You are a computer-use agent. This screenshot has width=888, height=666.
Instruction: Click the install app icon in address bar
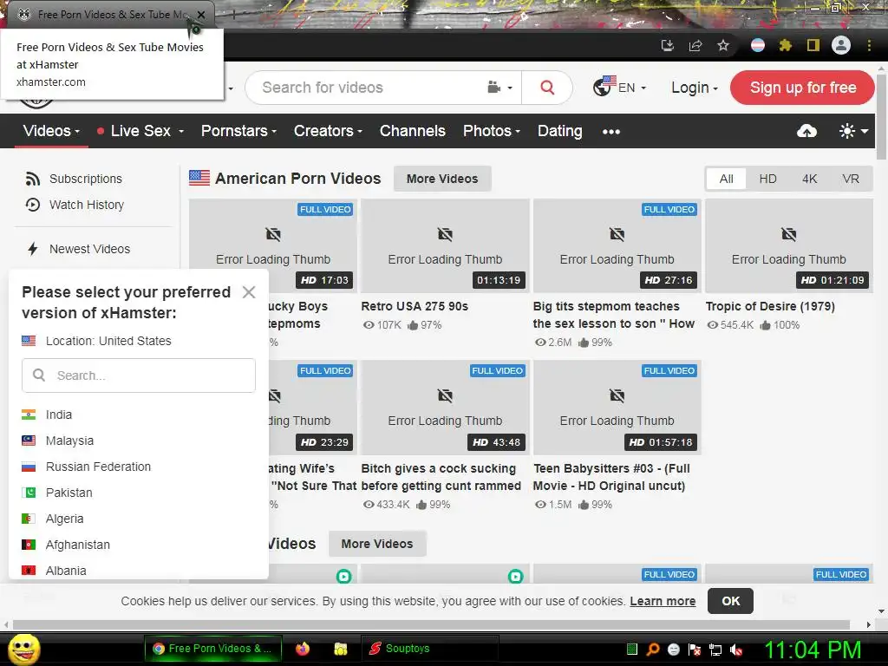tap(668, 45)
